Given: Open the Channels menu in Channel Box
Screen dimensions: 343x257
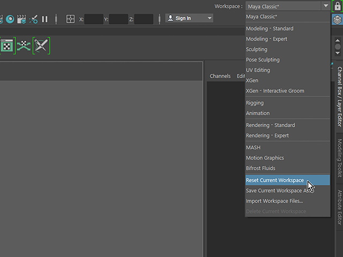Looking at the screenshot, I should click(x=220, y=76).
